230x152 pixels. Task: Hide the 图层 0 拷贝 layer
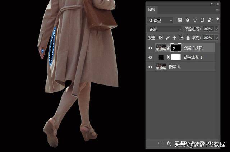pos(151,47)
